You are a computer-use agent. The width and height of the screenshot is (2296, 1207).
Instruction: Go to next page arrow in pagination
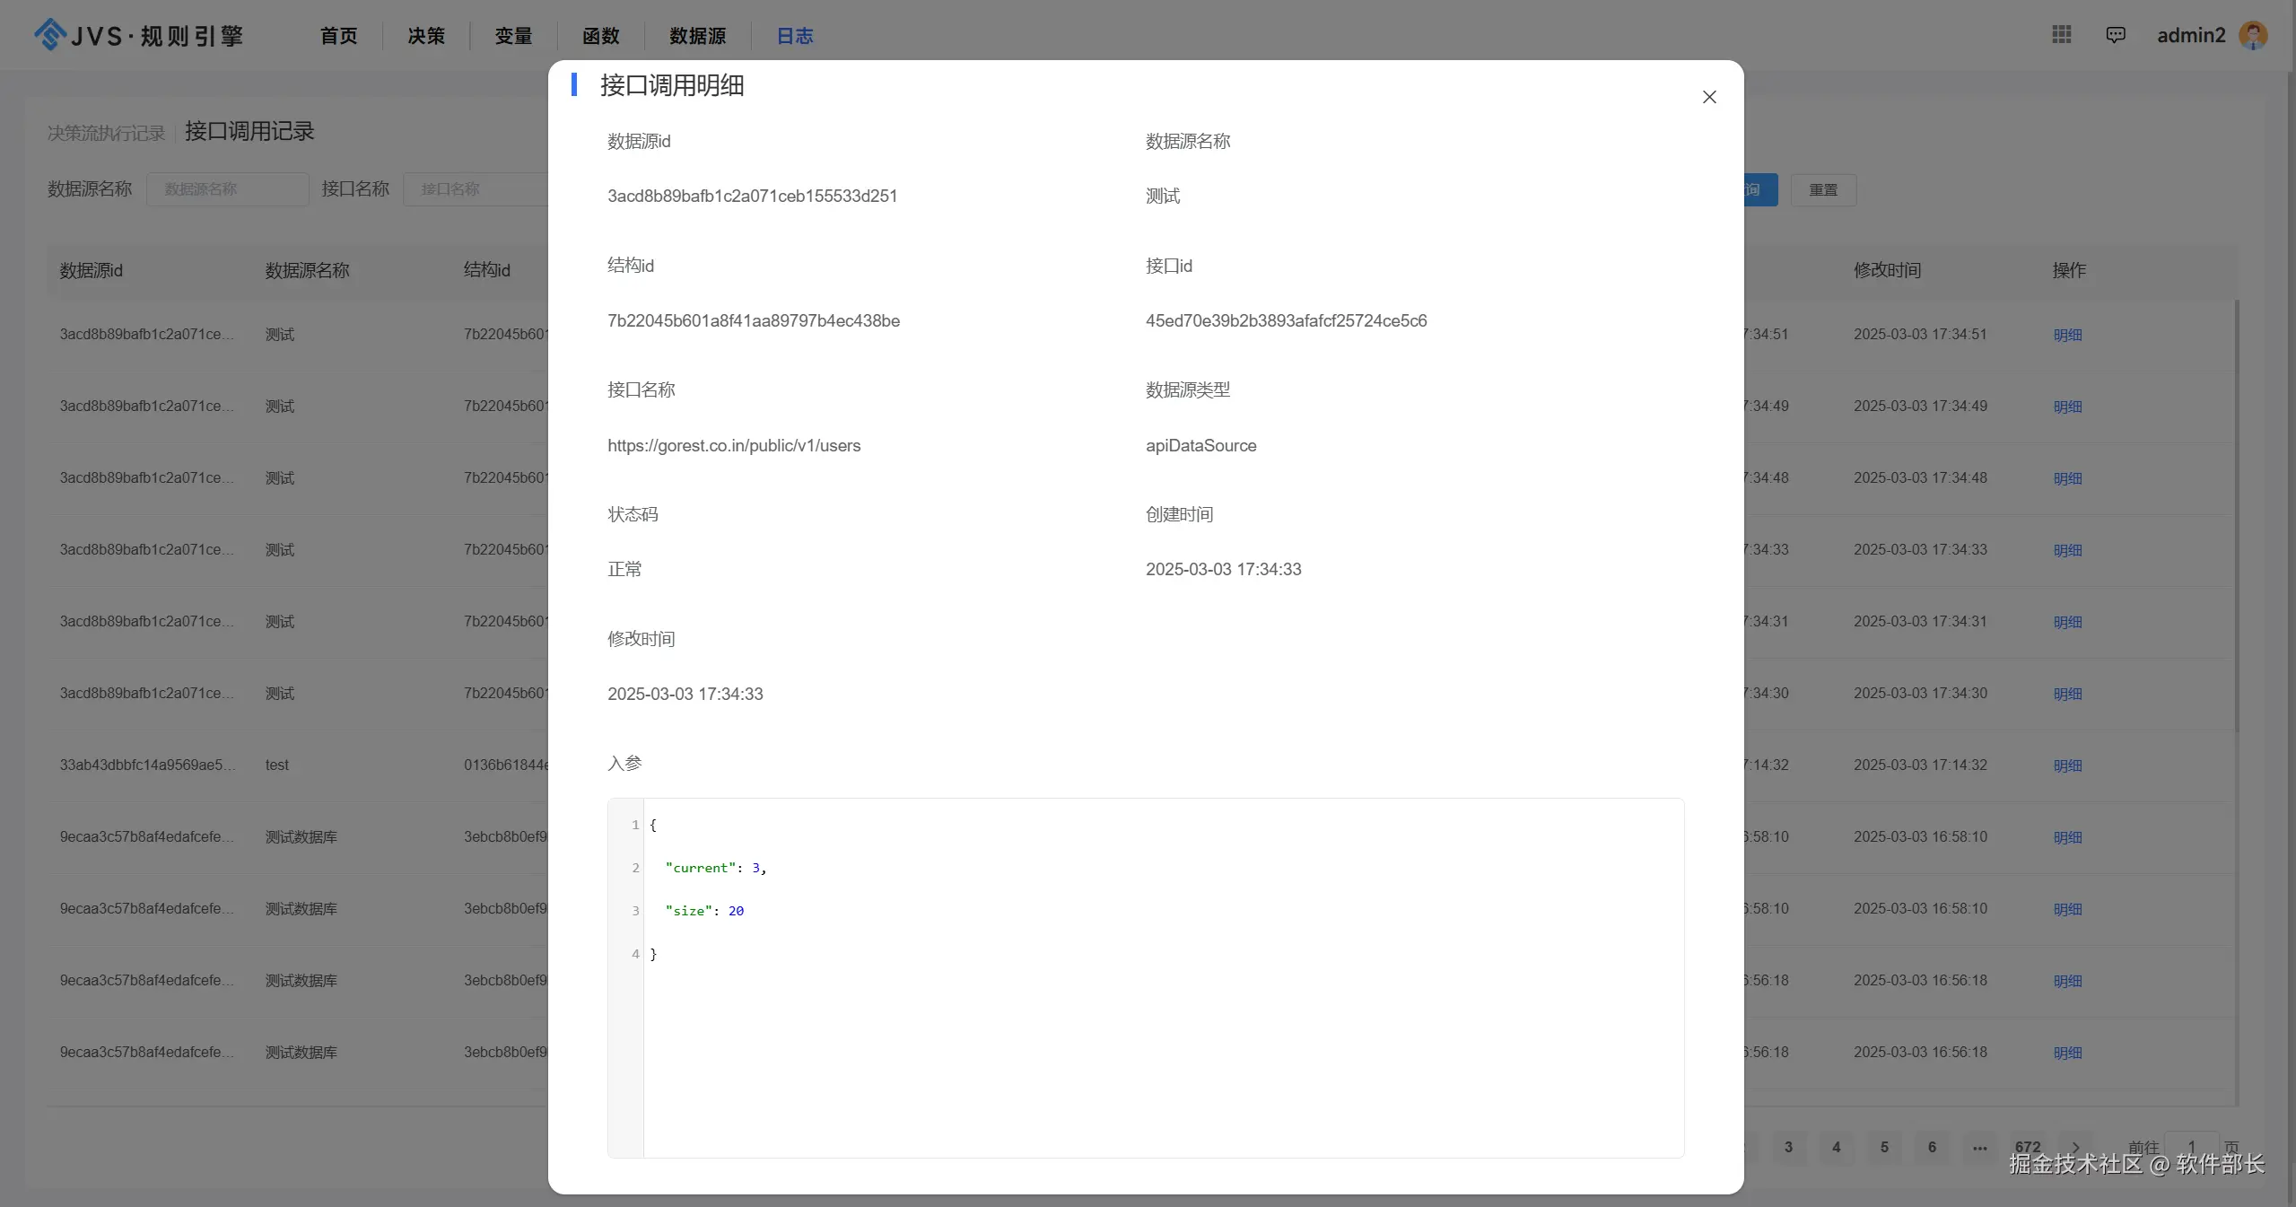tap(2074, 1147)
